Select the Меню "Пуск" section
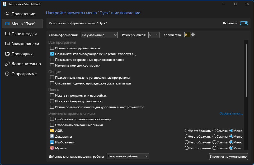 click(22, 24)
